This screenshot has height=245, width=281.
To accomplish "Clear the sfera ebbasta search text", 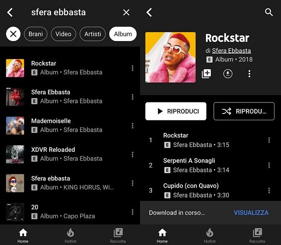I will click(x=126, y=12).
